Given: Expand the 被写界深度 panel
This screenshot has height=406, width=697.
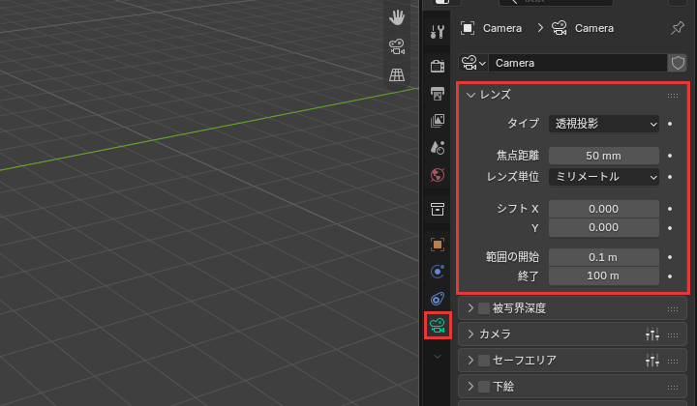Looking at the screenshot, I should pos(470,308).
